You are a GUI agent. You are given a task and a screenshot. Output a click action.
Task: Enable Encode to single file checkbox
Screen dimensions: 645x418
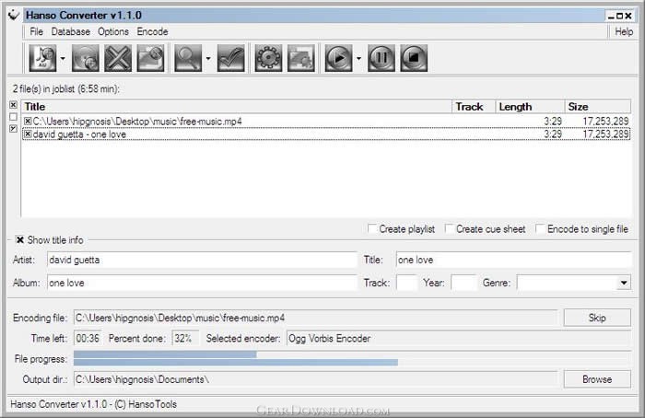click(x=540, y=228)
